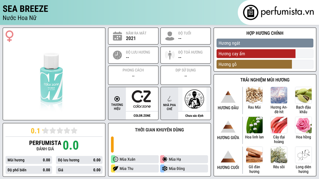The width and height of the screenshot is (319, 179).
Task: Click the person icon beside Độ tuổi
Action: pos(170,36)
